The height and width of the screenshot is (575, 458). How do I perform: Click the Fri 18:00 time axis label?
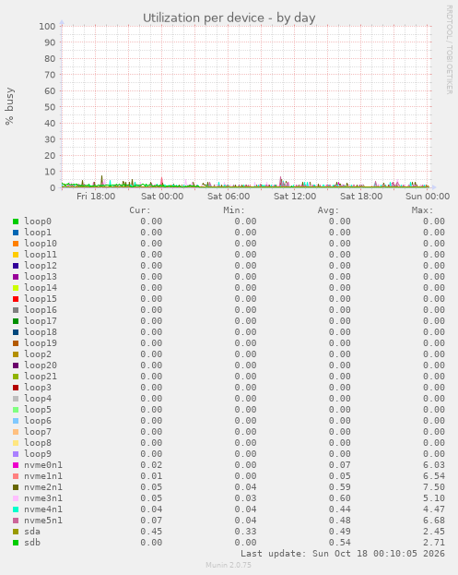[96, 197]
